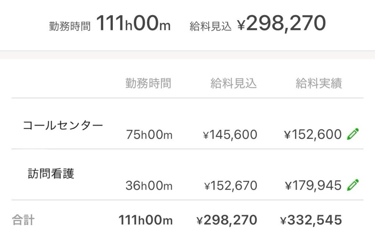Select the コールセンター row label
This screenshot has height=245, width=375.
click(63, 126)
